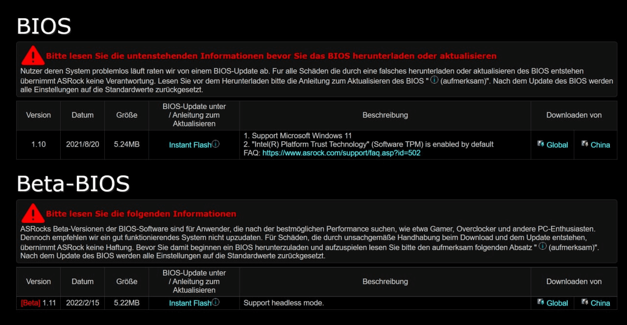Click the Beschreibung header in BIOS table
Image resolution: width=627 pixels, height=325 pixels.
tap(385, 115)
